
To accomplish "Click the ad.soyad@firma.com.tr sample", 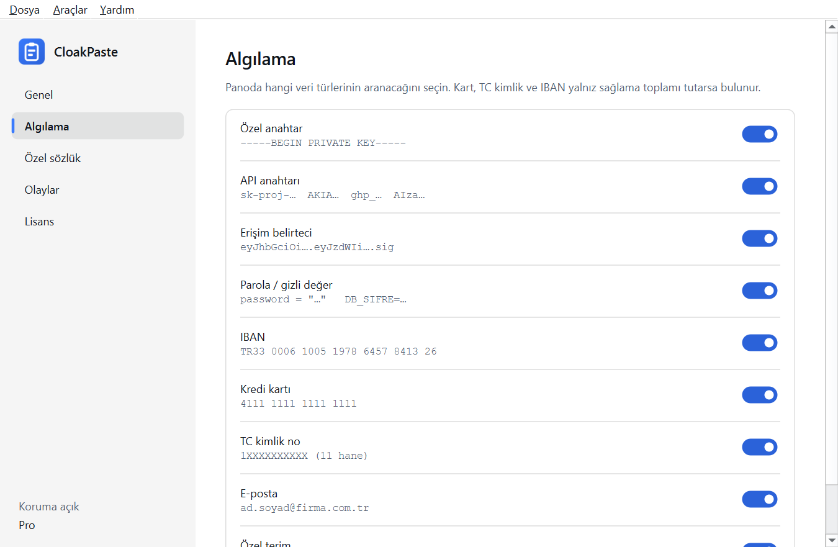I will (x=305, y=508).
